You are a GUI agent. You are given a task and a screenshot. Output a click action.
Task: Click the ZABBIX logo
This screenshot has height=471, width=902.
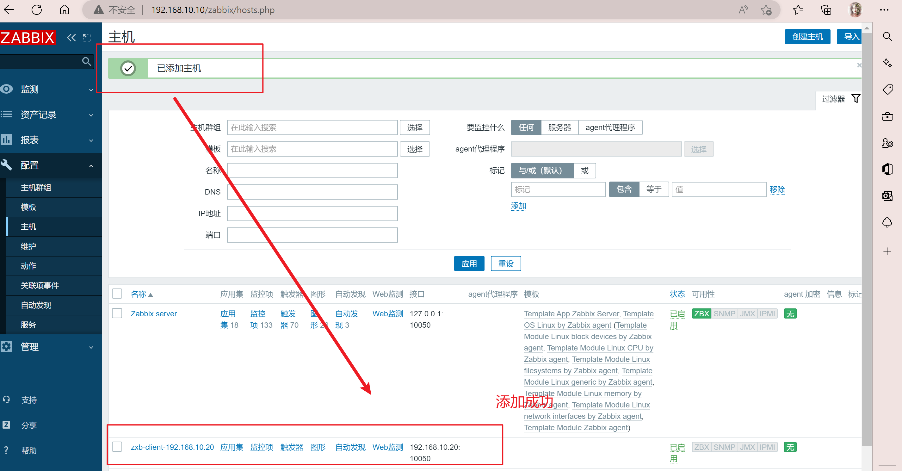coord(28,37)
